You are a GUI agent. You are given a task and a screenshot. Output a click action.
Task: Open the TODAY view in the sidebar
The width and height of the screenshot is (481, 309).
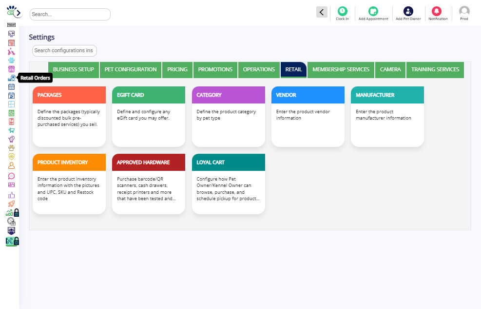pos(11,25)
